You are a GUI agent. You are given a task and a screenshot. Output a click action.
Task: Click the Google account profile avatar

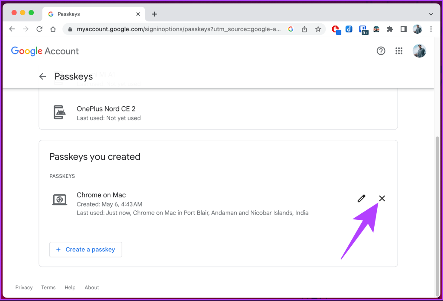[x=419, y=51]
